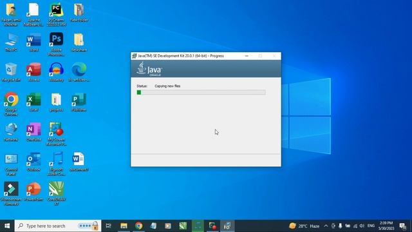Open the notification center icon

(402, 226)
